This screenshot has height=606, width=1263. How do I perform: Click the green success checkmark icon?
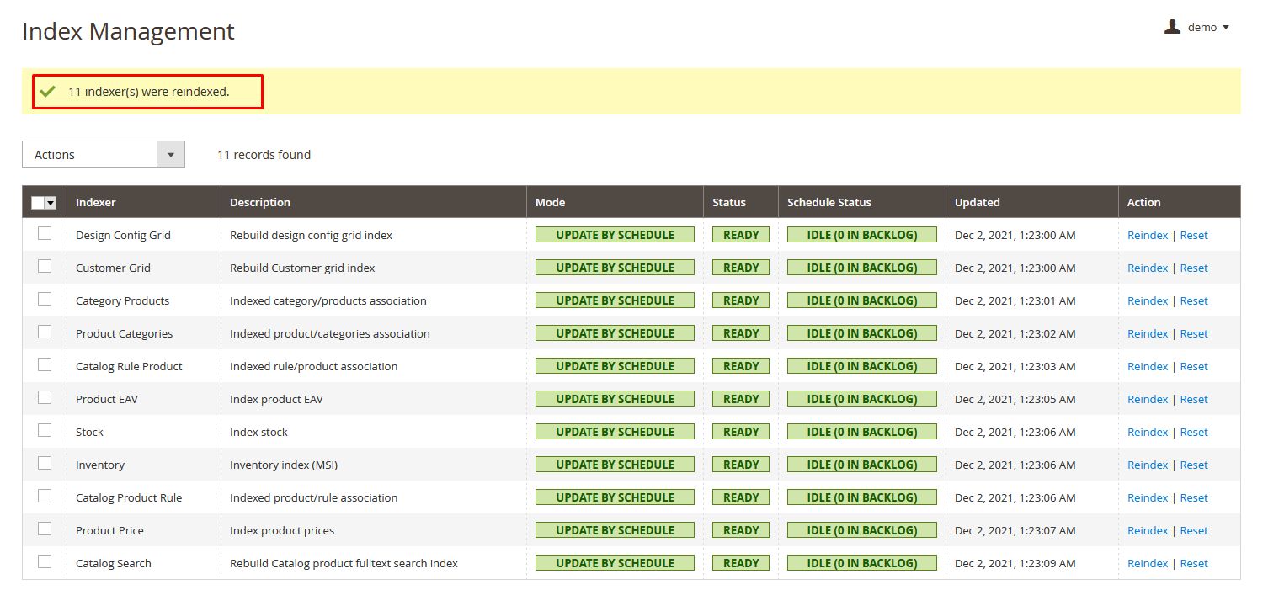click(x=48, y=91)
